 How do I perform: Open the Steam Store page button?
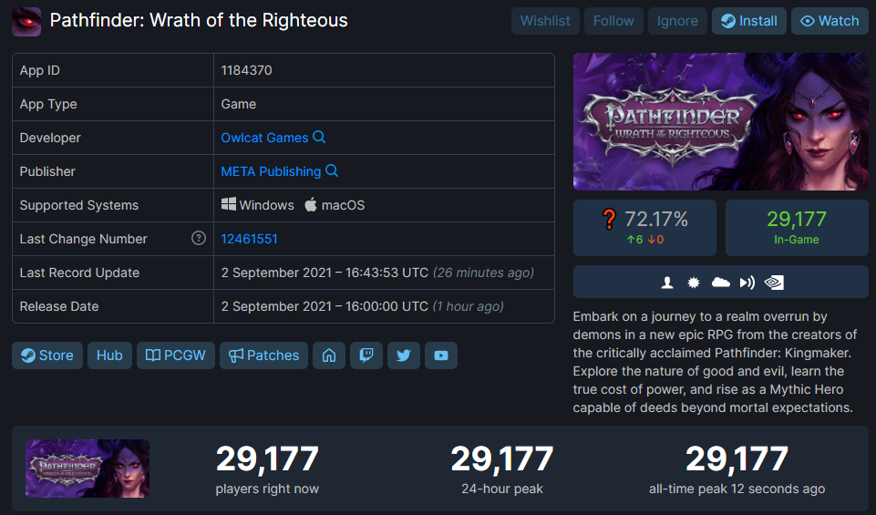pos(46,355)
